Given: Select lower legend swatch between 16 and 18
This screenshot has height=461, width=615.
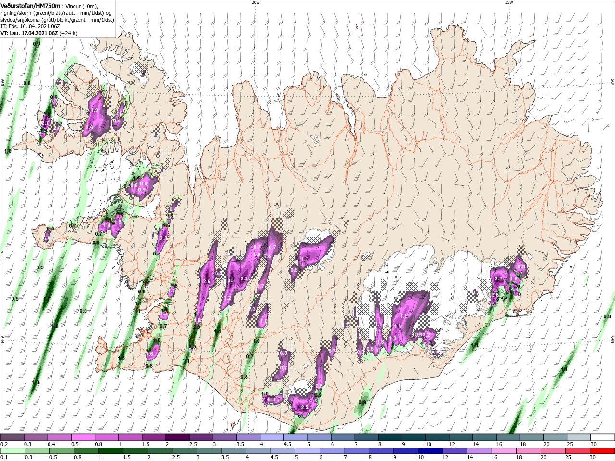Looking at the screenshot, I should point(504,450).
